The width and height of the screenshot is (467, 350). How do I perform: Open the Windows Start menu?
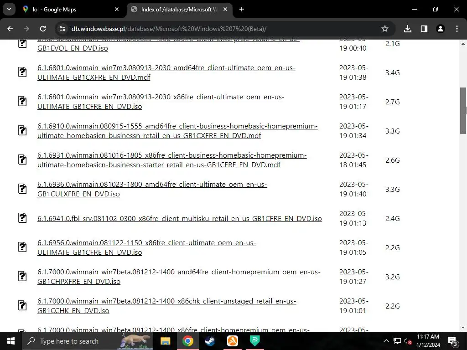(11, 341)
